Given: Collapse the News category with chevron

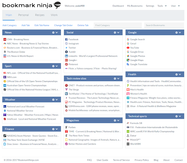Looking at the screenshot, I should [x=57, y=33].
